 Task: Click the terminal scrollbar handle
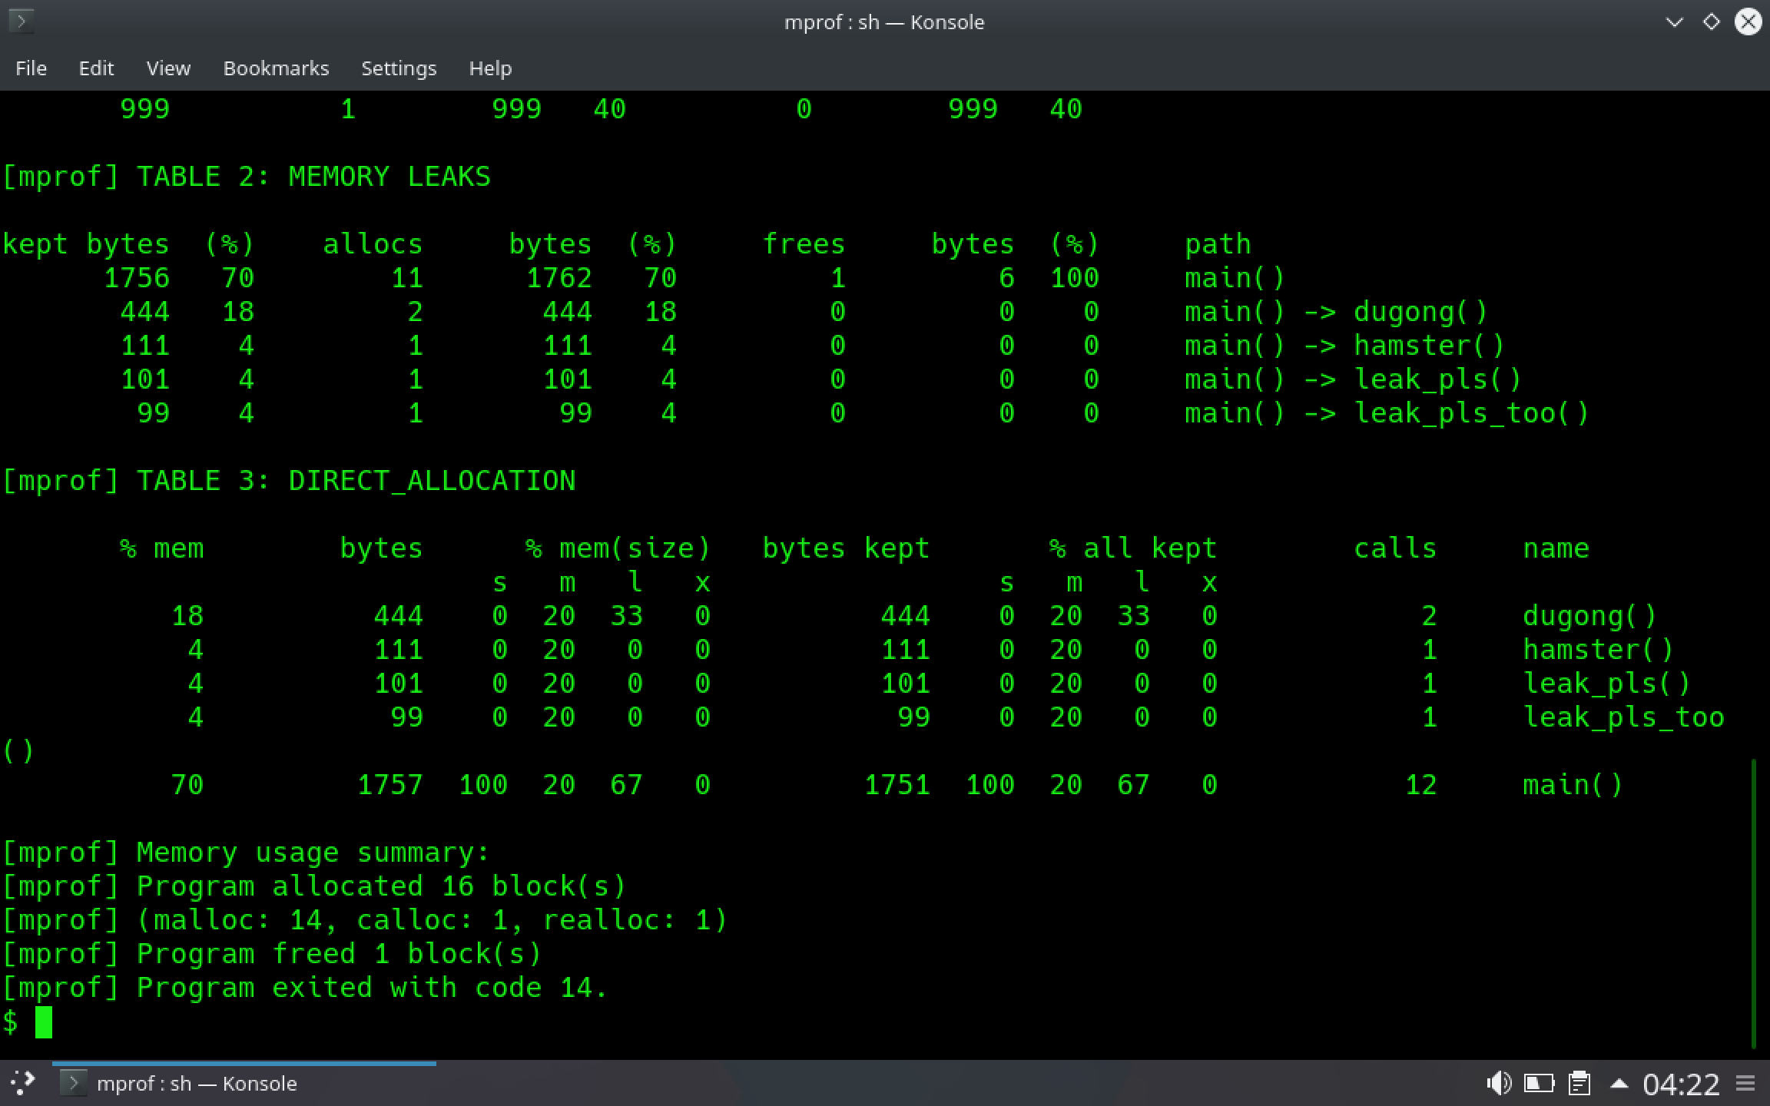point(1754,903)
